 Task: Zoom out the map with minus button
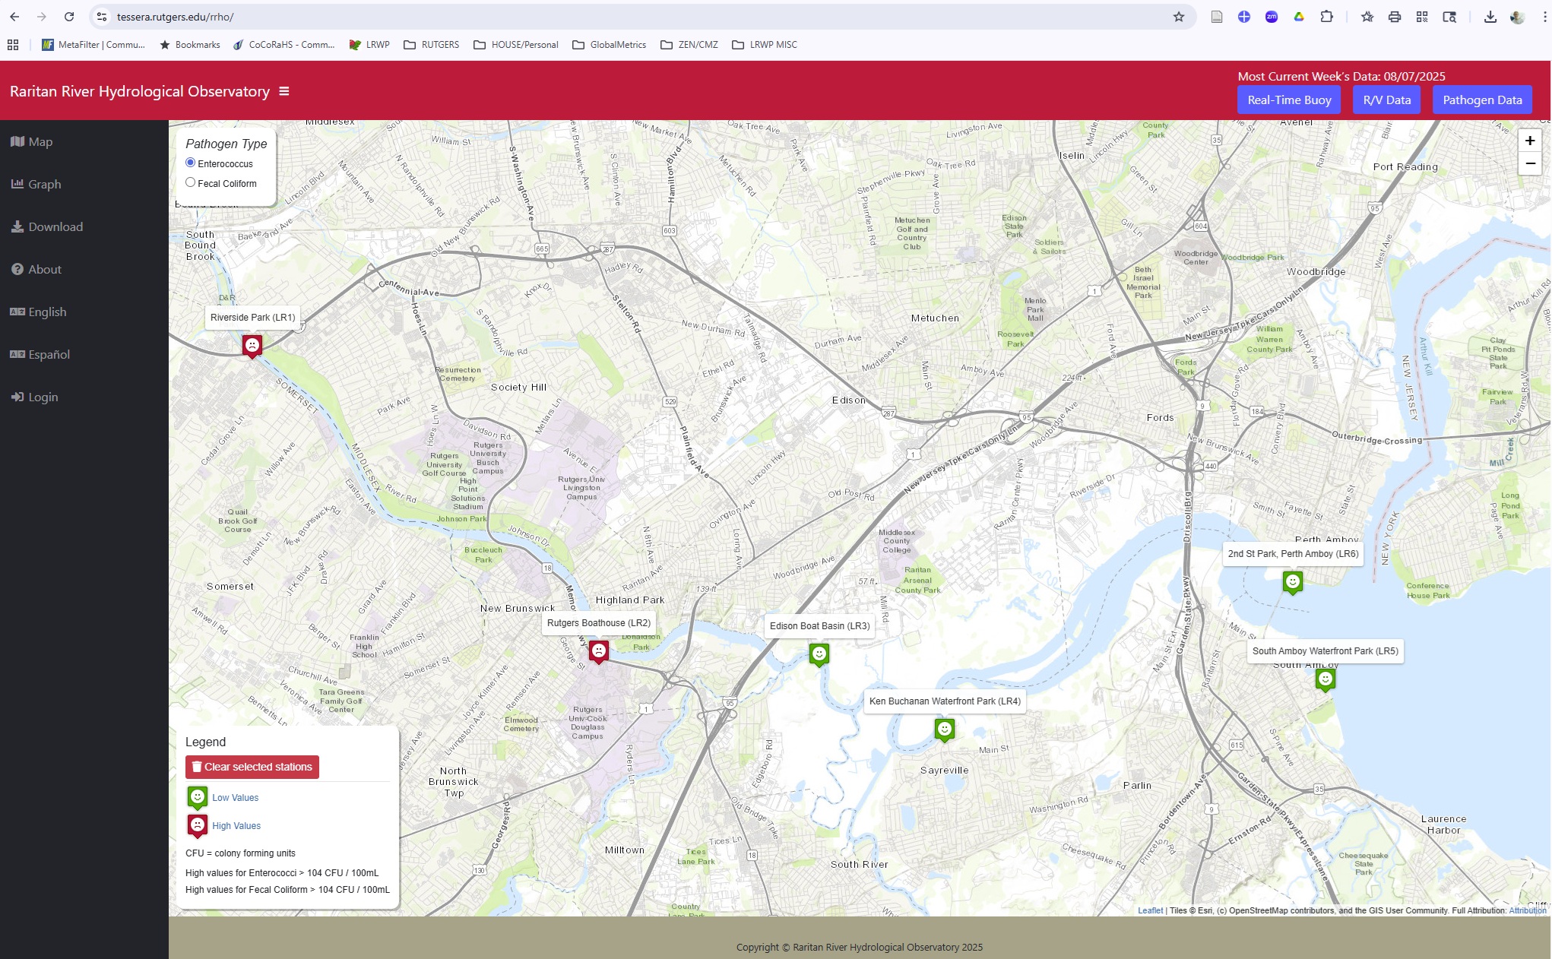pyautogui.click(x=1529, y=163)
